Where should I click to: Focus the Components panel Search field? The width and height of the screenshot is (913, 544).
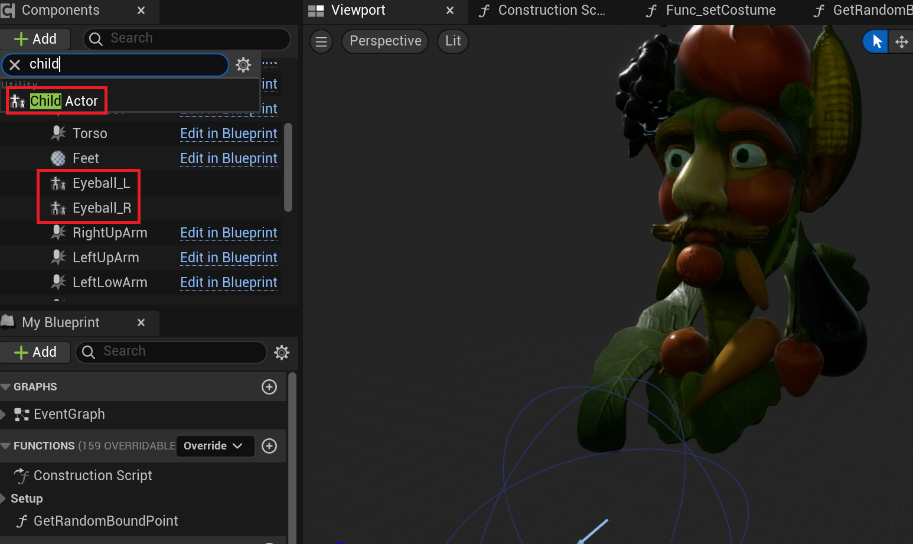[187, 39]
